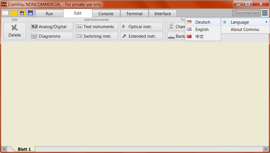Expand the Language submenu arrow
Screen dimensions: 270x153
266,22
